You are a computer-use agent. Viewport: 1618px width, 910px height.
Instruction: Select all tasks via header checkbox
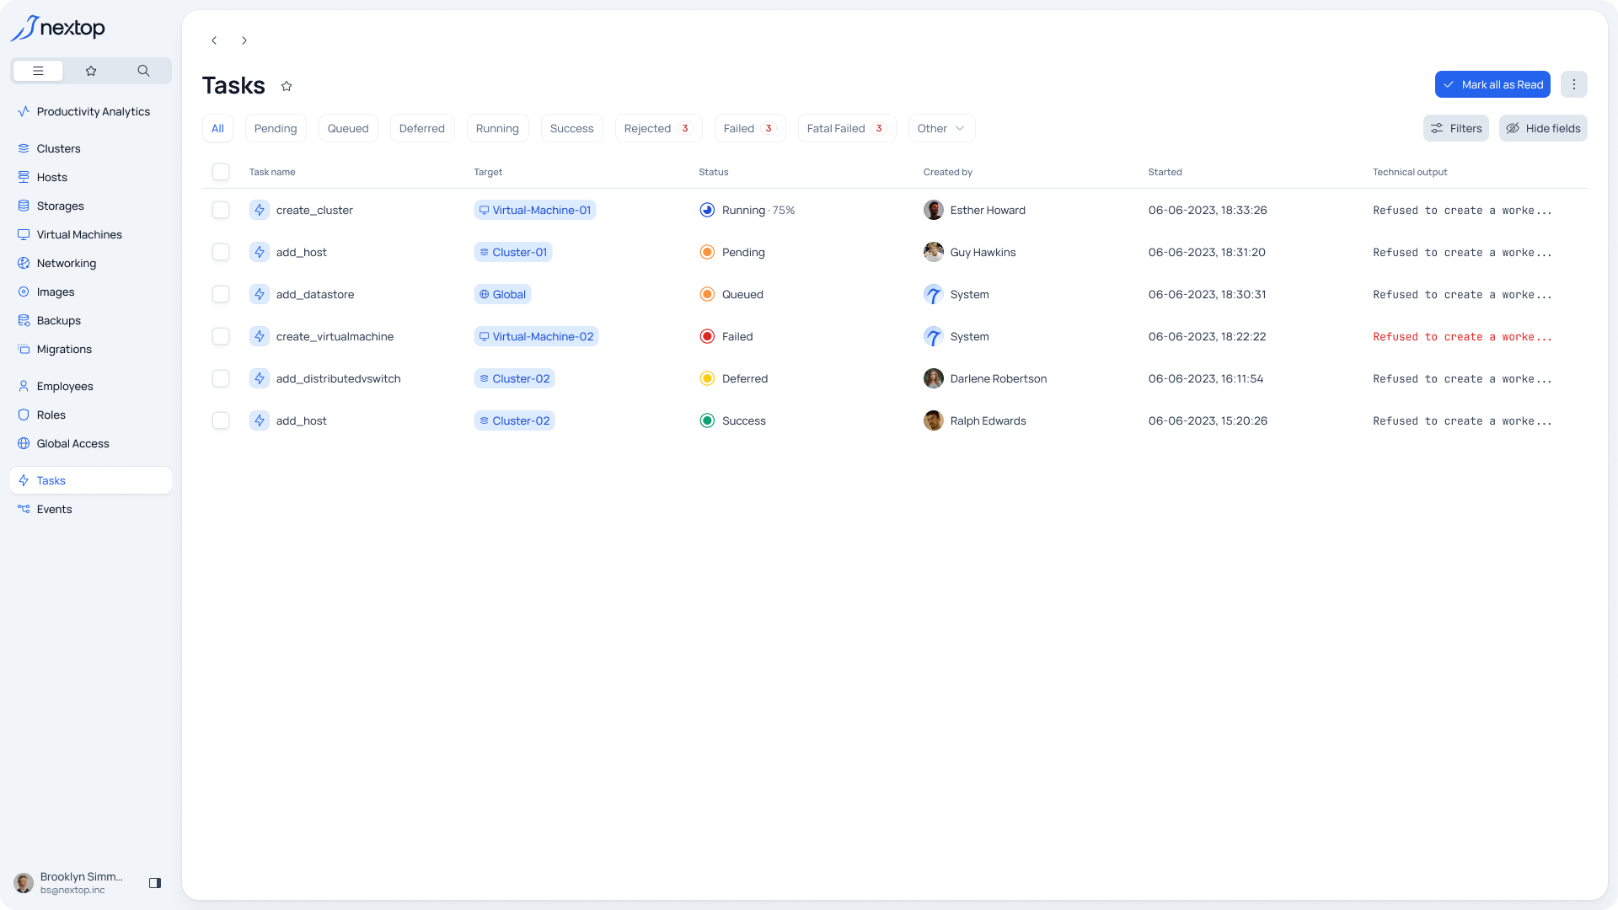point(221,172)
